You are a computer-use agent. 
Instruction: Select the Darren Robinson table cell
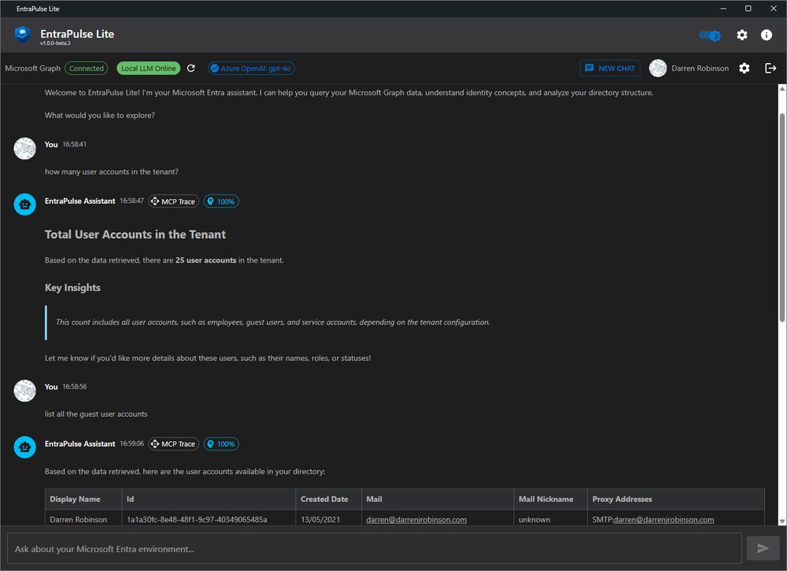coord(83,518)
